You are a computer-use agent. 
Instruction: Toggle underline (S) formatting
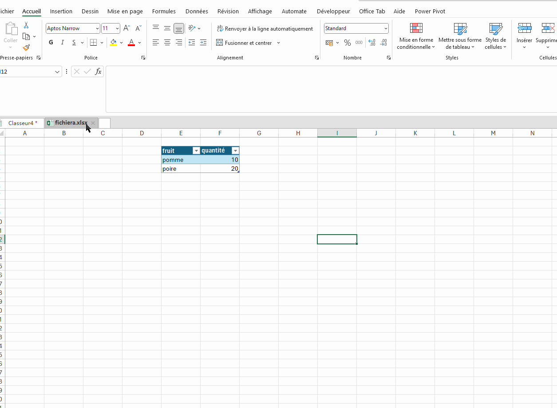coord(74,43)
